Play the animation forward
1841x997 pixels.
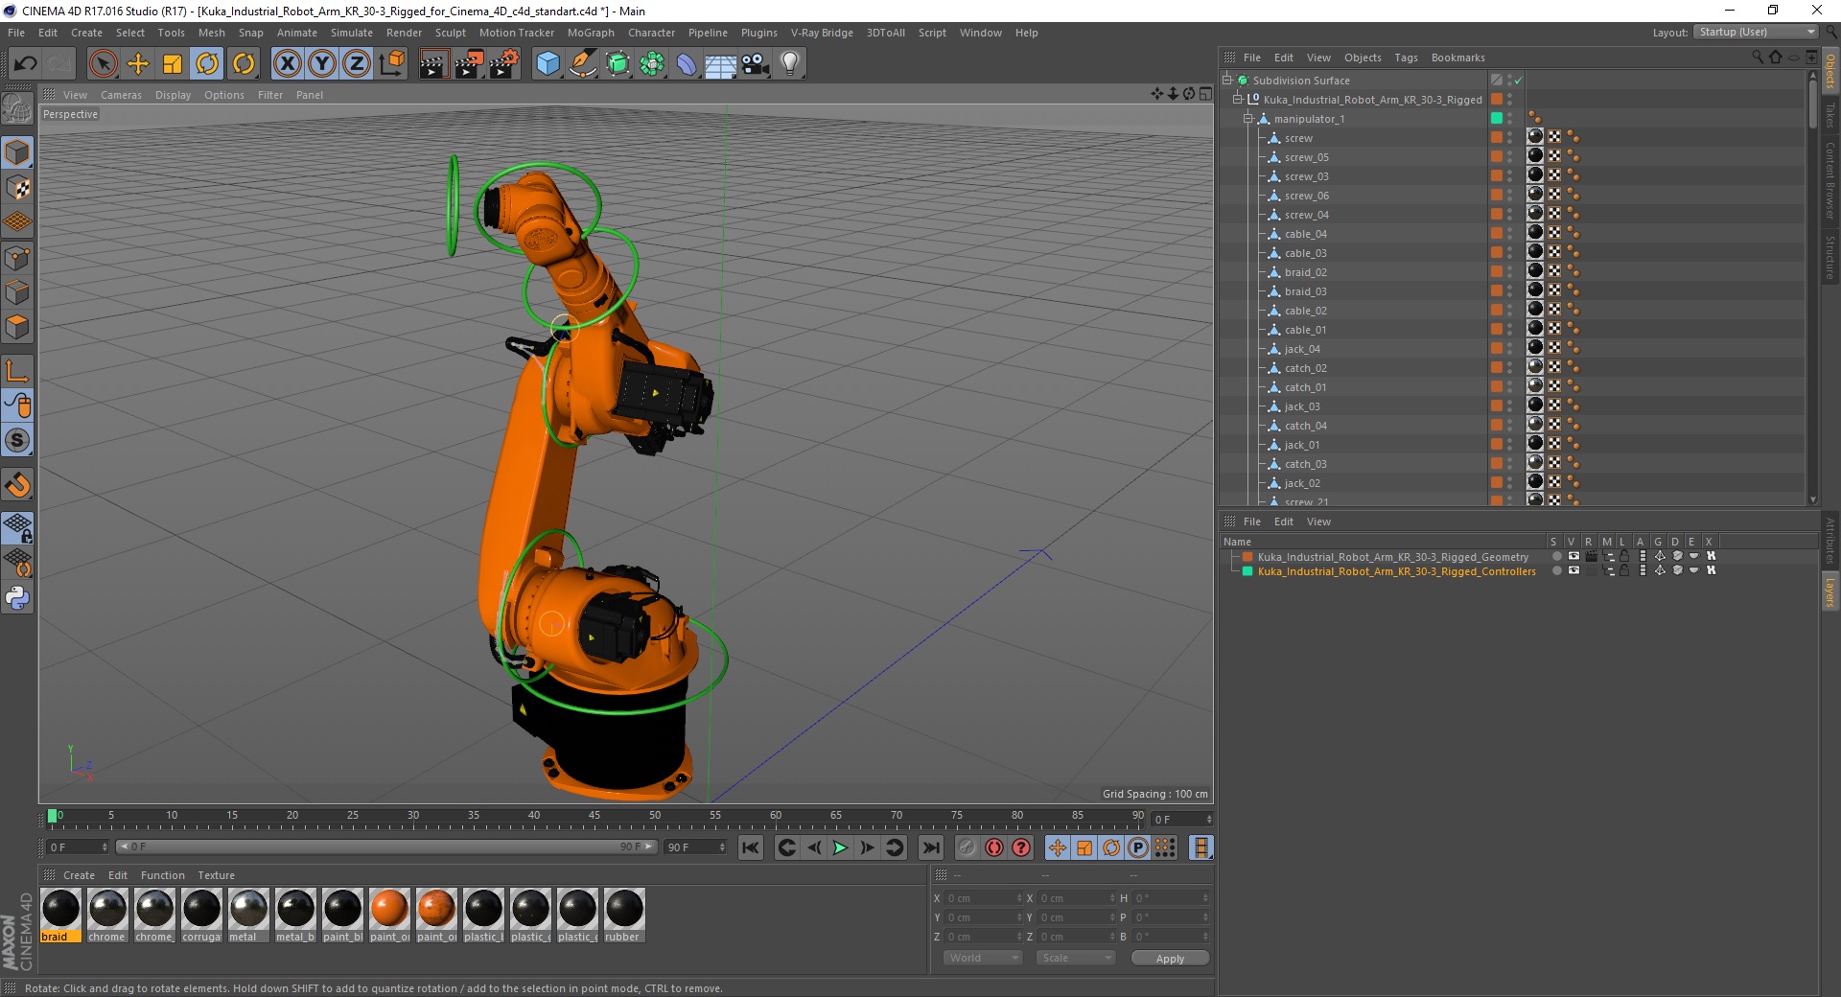pos(840,847)
